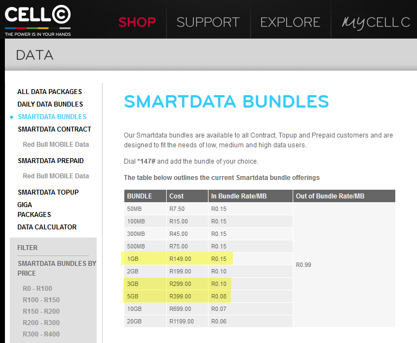
Task: Click Smartdata Bundles By Price heading
Action: click(x=57, y=268)
